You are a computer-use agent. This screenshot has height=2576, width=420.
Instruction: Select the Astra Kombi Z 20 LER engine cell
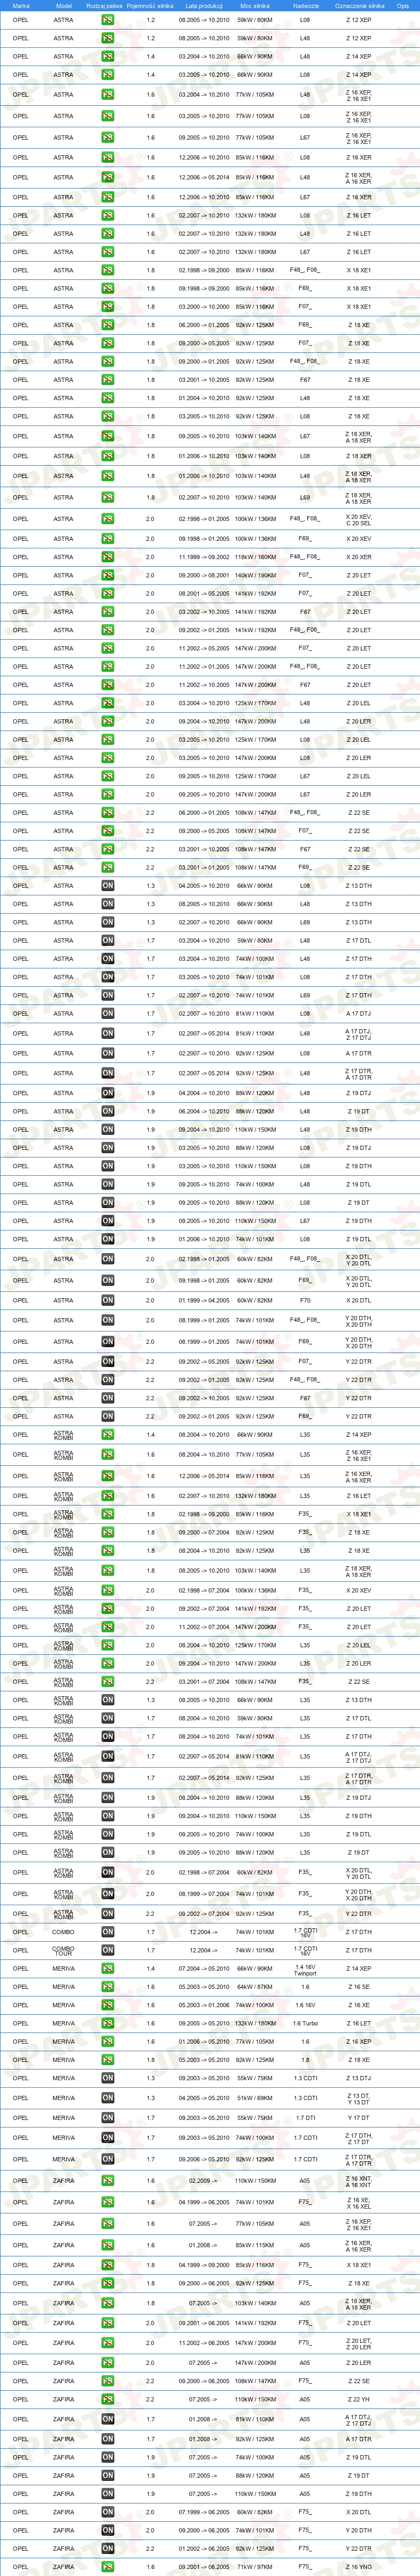[359, 1663]
